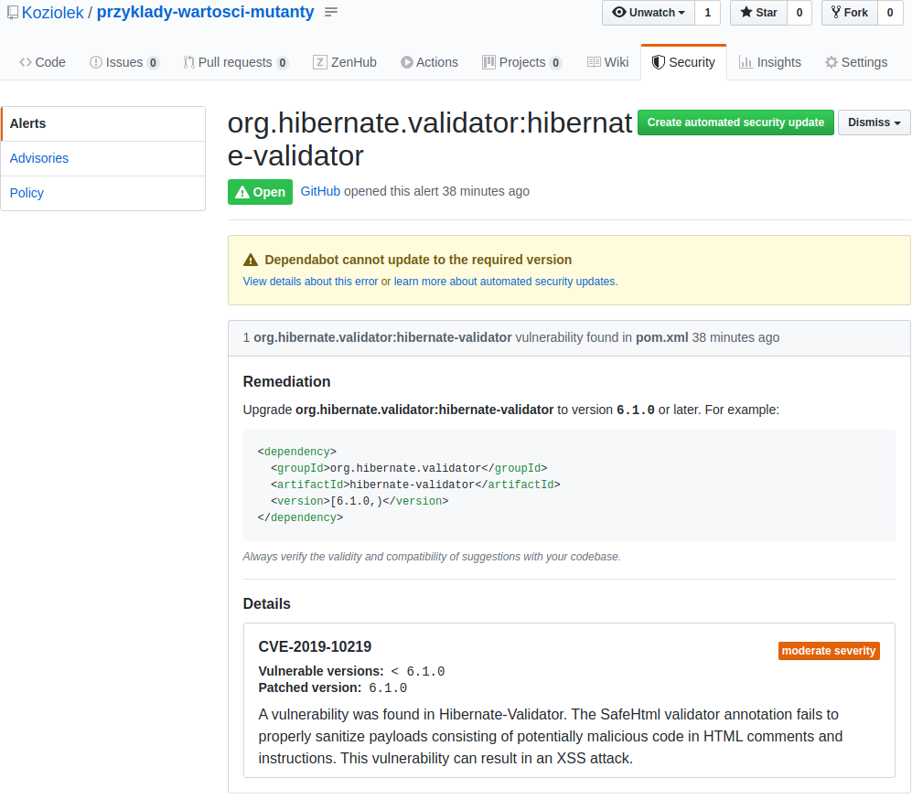912x799 pixels.
Task: Click the Security shield icon
Action: pyautogui.click(x=659, y=62)
